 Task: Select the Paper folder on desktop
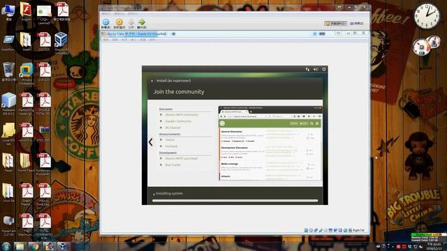tap(8, 162)
